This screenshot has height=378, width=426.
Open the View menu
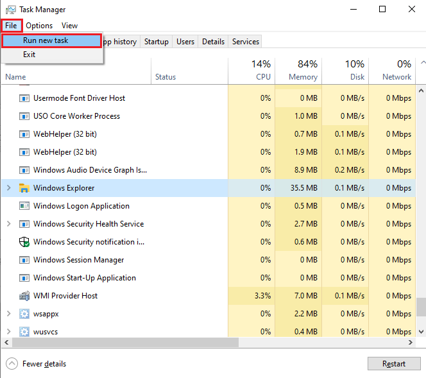[x=69, y=26]
